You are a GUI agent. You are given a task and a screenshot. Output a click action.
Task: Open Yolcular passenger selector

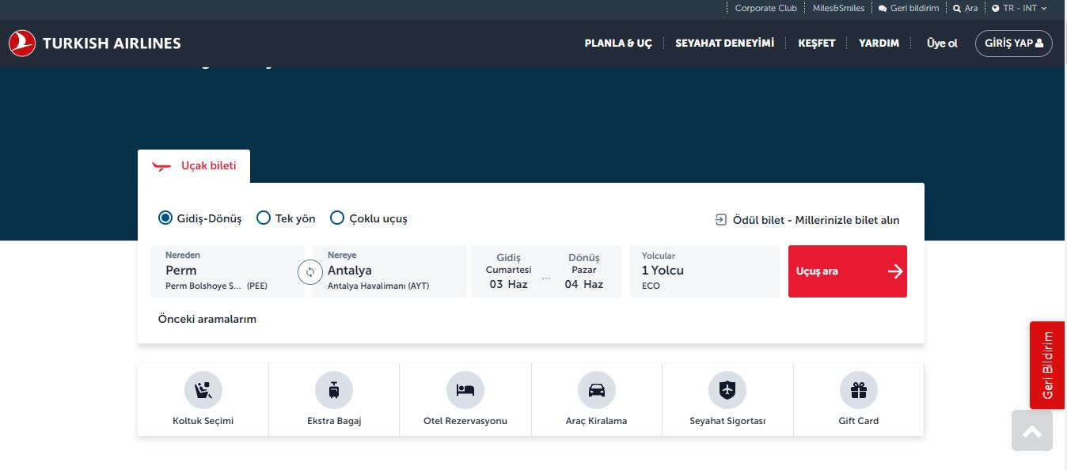[704, 271]
